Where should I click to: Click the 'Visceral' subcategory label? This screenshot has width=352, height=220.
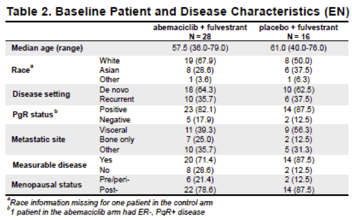coord(112,130)
